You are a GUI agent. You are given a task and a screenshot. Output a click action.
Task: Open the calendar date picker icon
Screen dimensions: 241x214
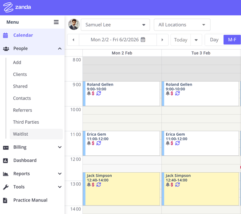[143, 40]
